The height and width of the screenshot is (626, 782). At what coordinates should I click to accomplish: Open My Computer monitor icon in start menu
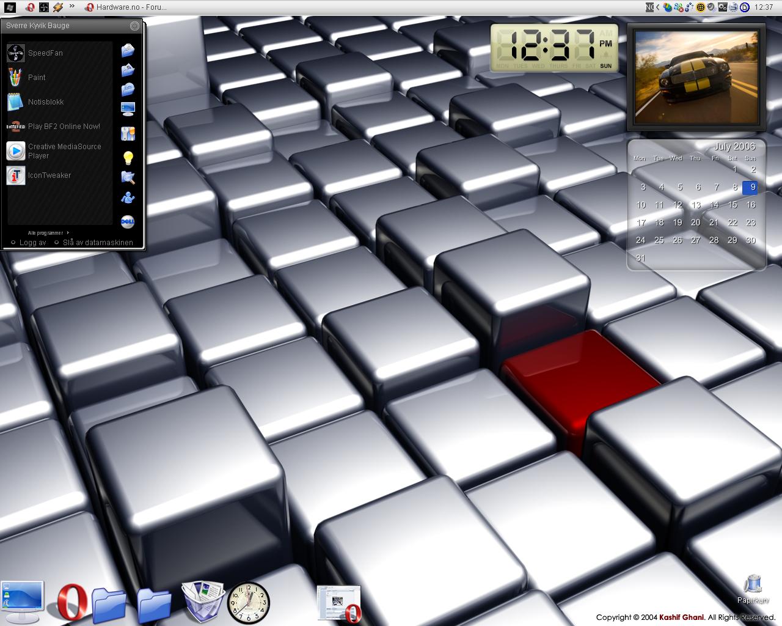[128, 109]
